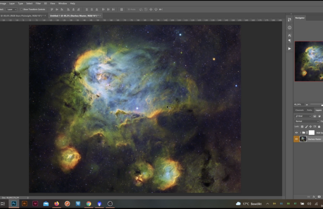
Task: Click Distribute top edges icon
Action: click(87, 9)
